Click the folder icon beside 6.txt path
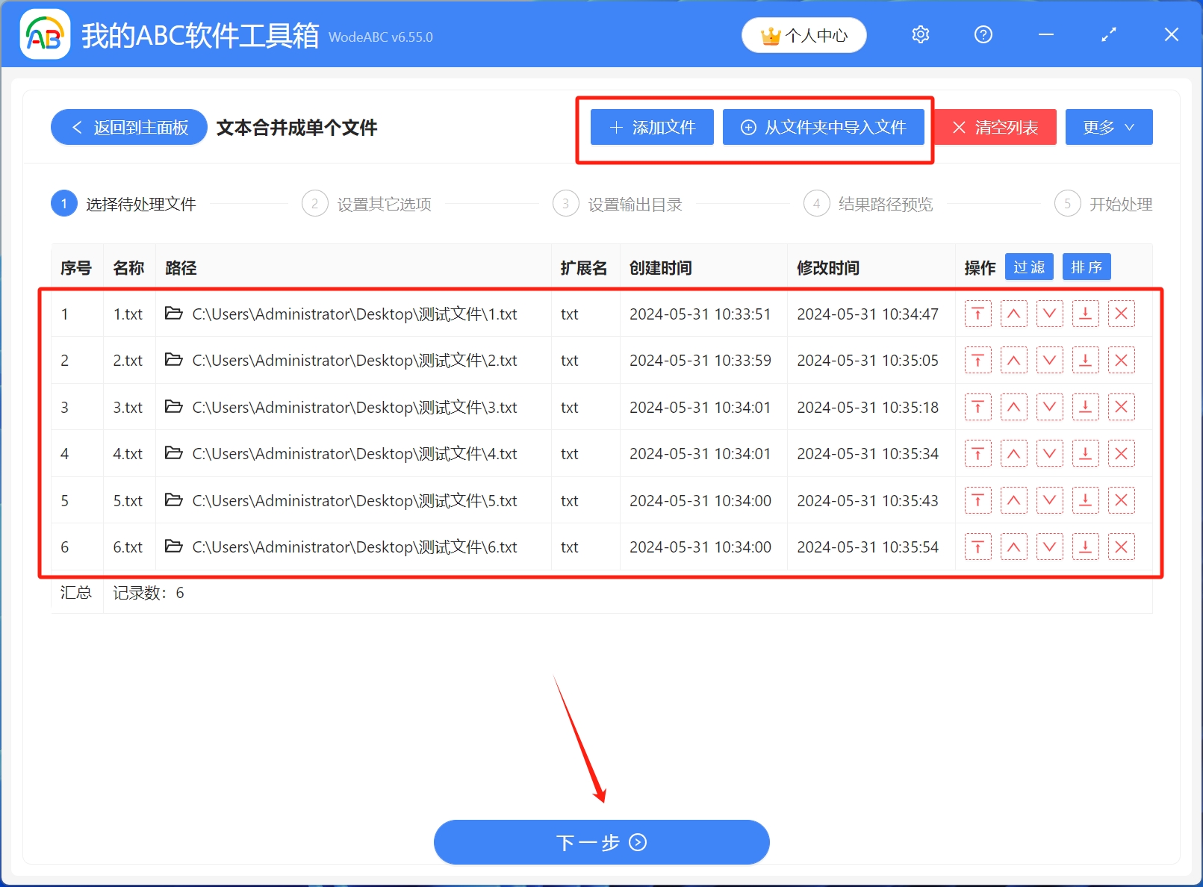The height and width of the screenshot is (887, 1203). [x=172, y=547]
